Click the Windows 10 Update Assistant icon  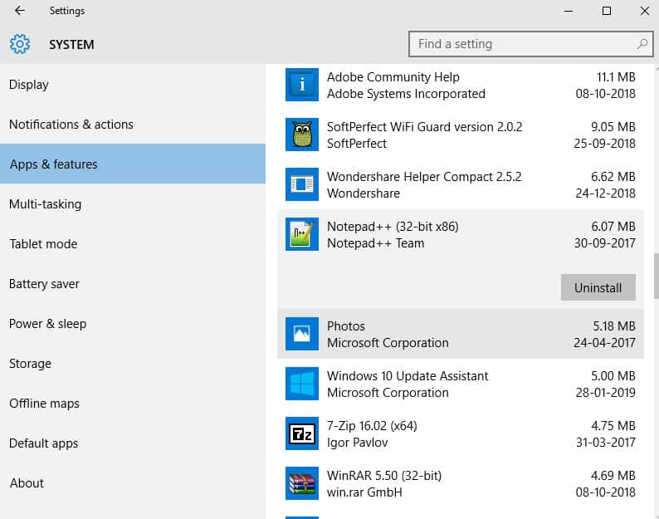click(x=301, y=384)
